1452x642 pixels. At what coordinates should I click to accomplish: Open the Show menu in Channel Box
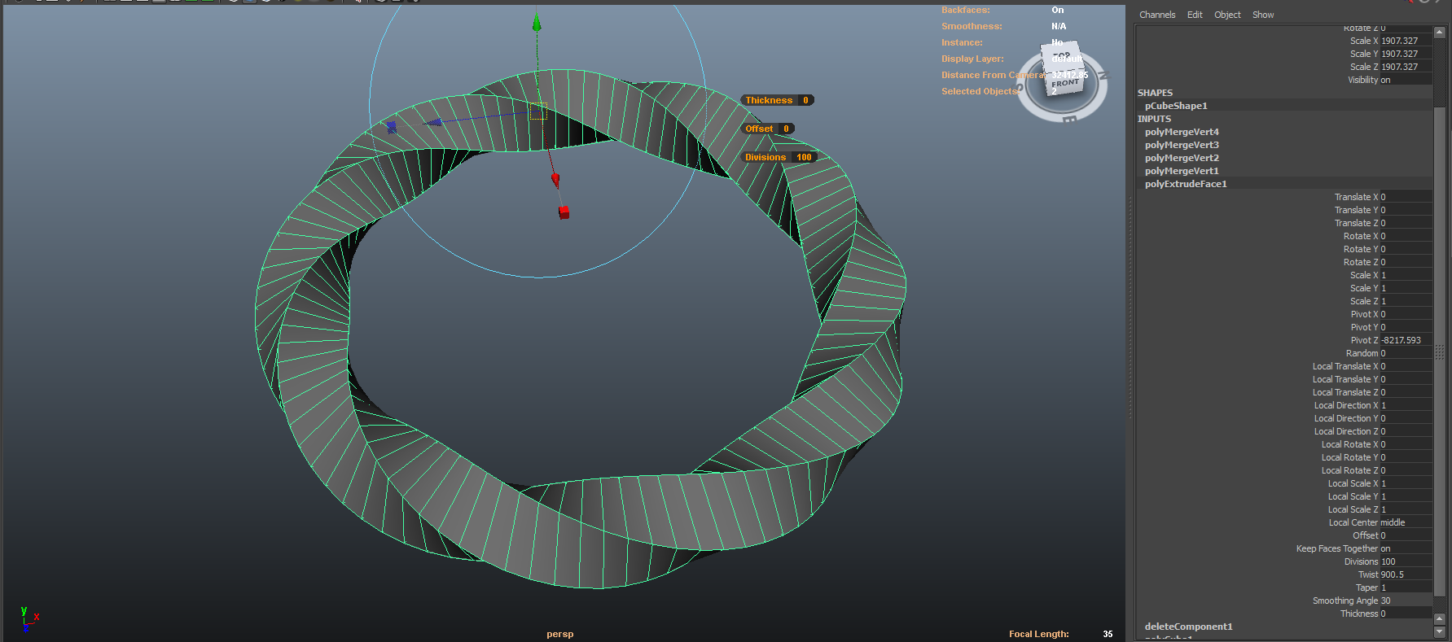click(1263, 15)
